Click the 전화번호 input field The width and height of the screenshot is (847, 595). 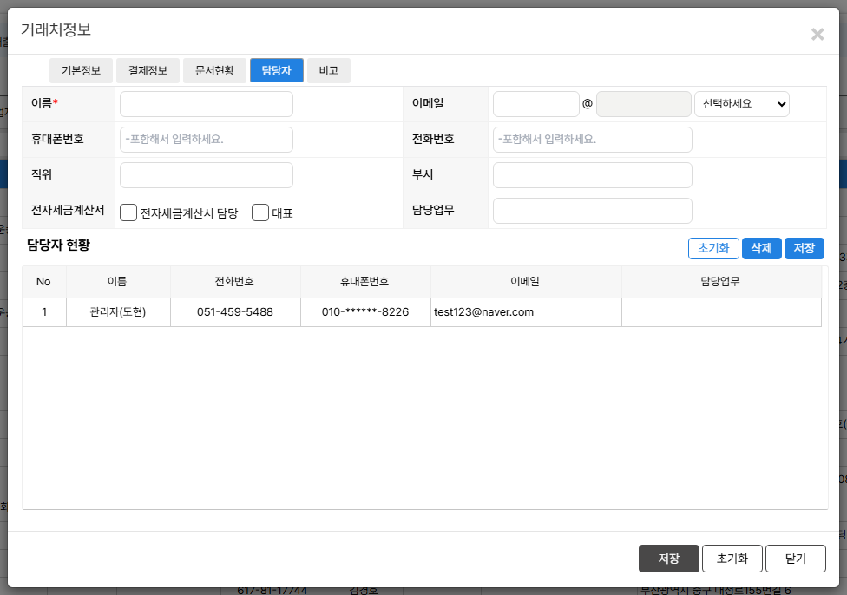[593, 140]
